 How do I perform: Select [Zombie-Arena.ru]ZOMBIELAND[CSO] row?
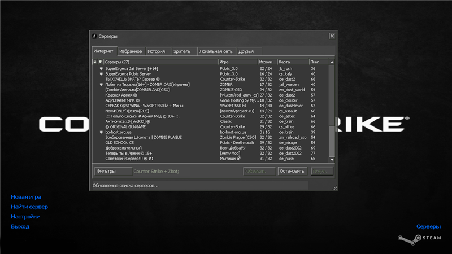pos(211,90)
